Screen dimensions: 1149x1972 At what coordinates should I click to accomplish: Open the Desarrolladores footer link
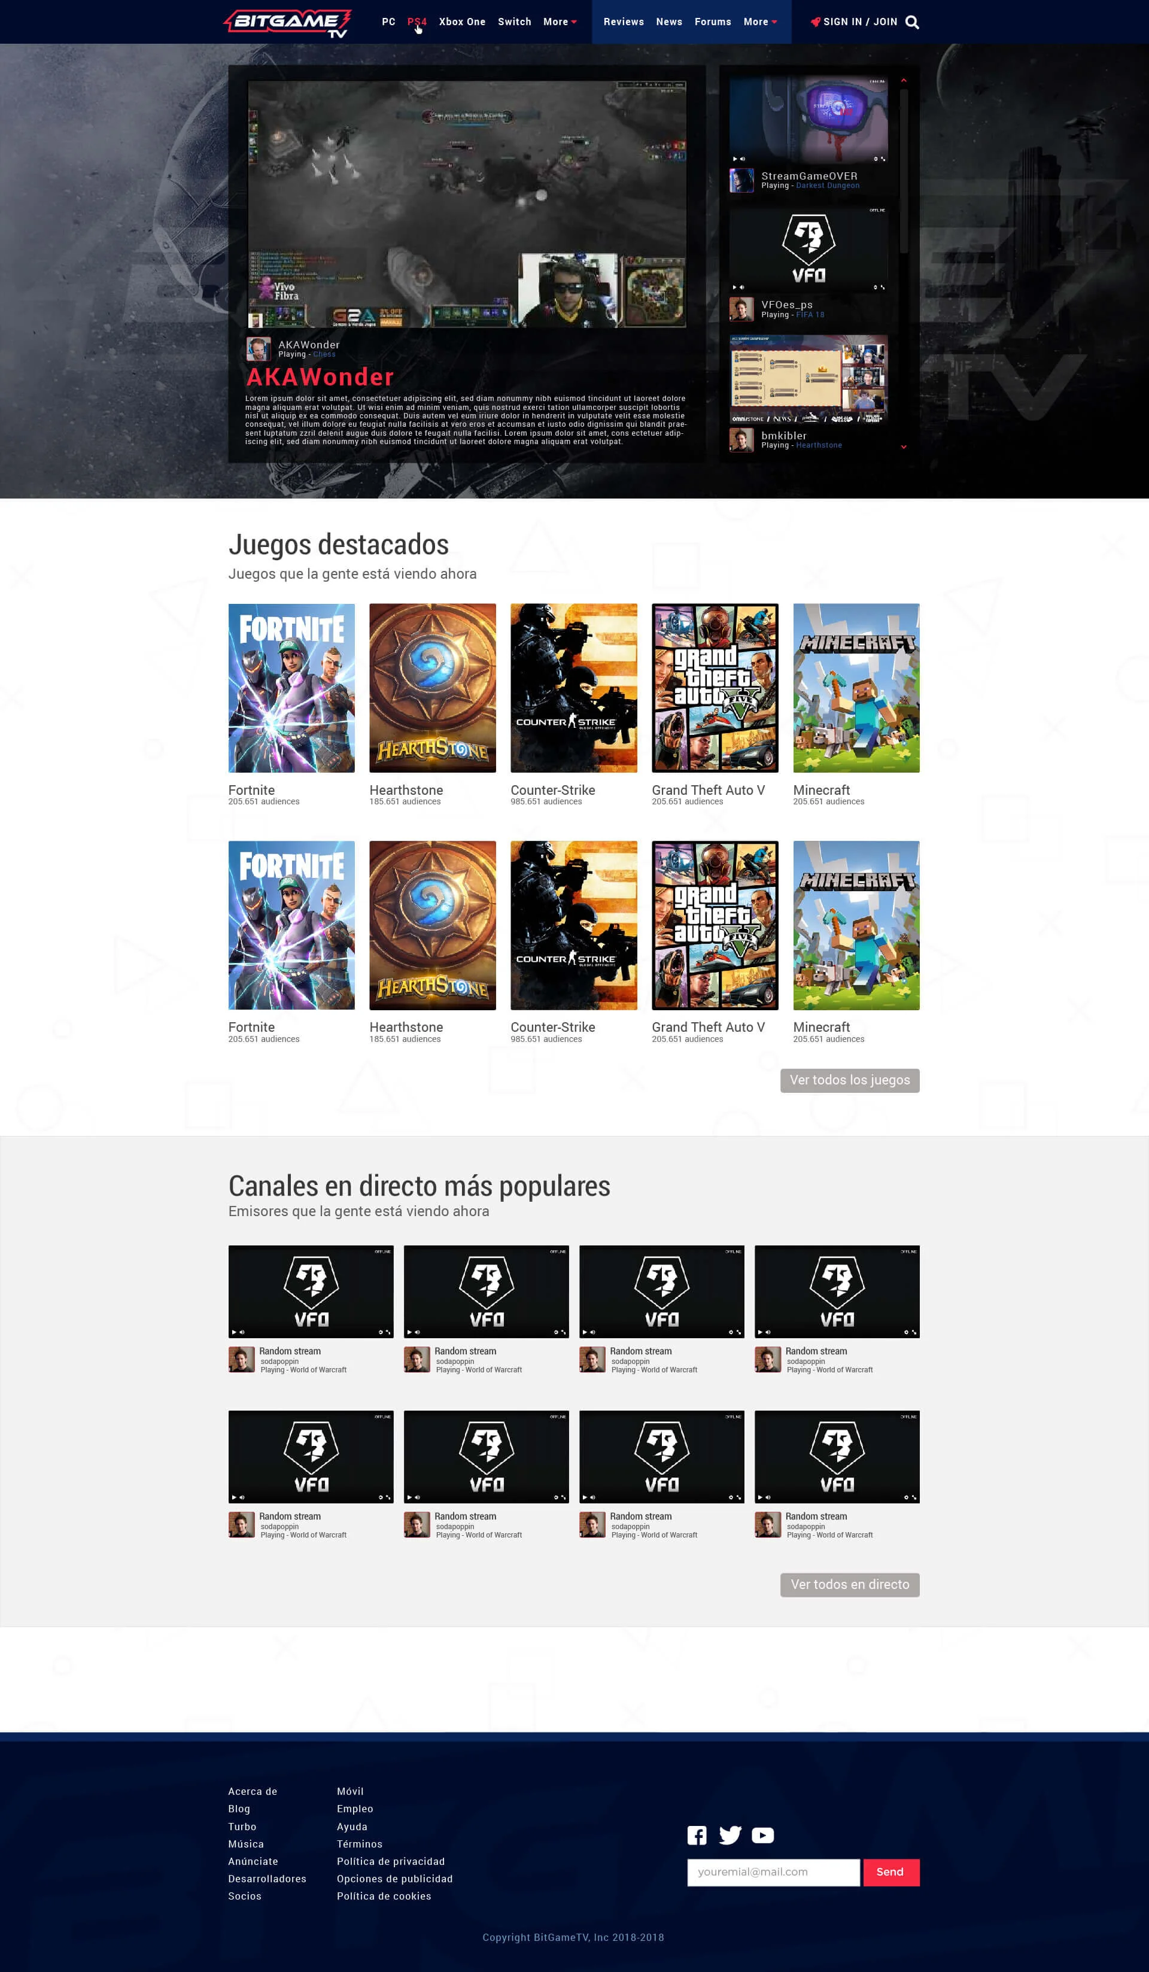pos(267,1878)
